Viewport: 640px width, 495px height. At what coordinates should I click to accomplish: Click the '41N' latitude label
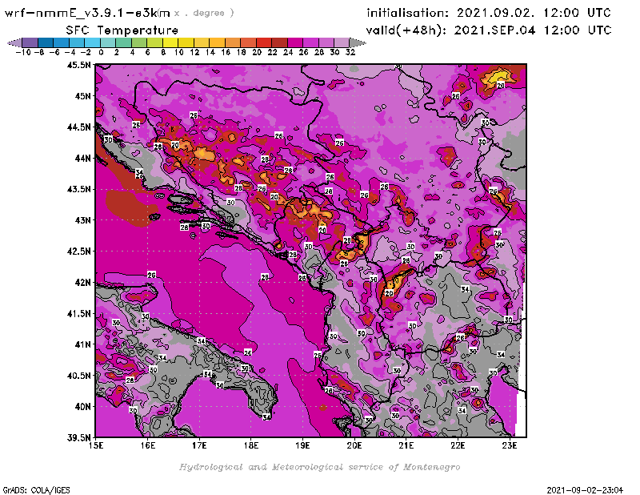82,344
